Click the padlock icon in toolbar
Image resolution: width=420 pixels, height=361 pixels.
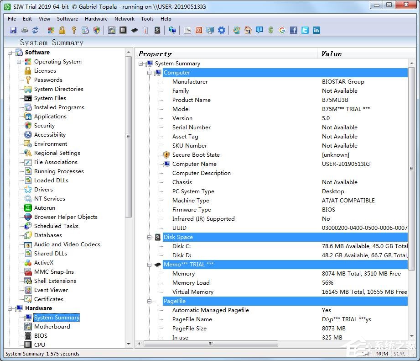[62, 30]
